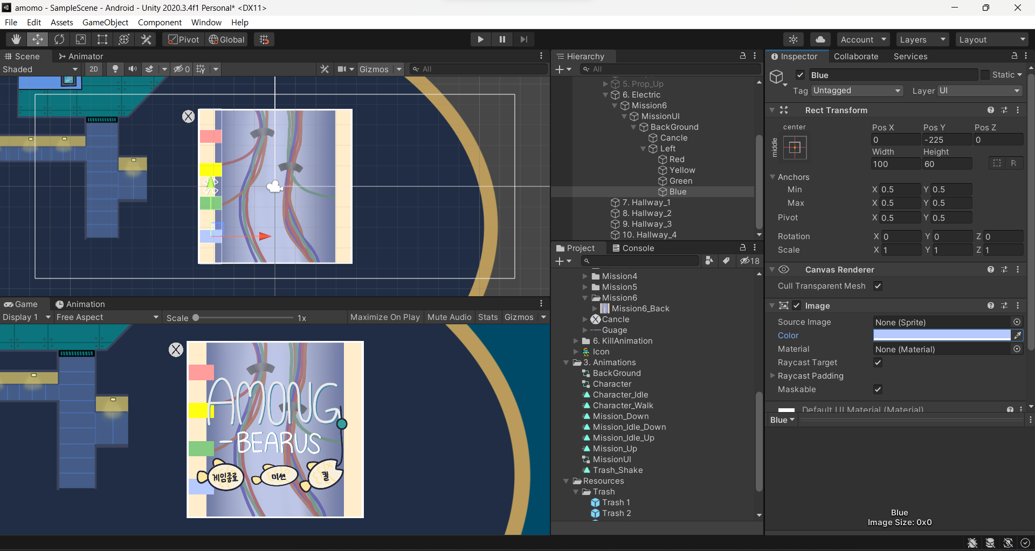1035x551 pixels.
Task: Select the Hand tool in toolbar
Action: 16,39
